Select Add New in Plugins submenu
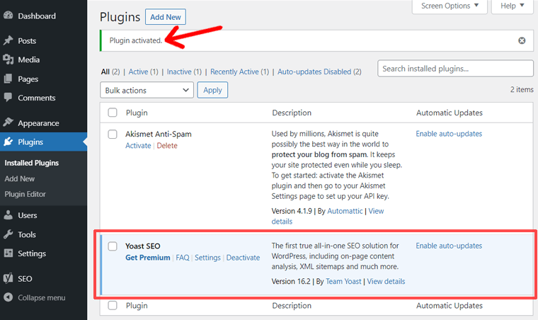538x320 pixels. pos(20,178)
